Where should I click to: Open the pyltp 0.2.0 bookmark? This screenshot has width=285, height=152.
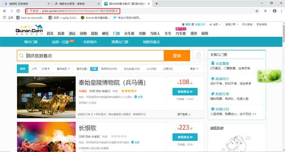click(63, 18)
